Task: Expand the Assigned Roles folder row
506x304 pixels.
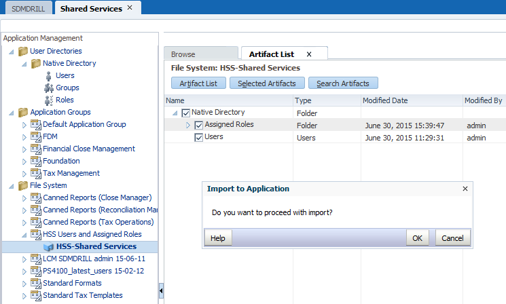Action: (x=189, y=125)
